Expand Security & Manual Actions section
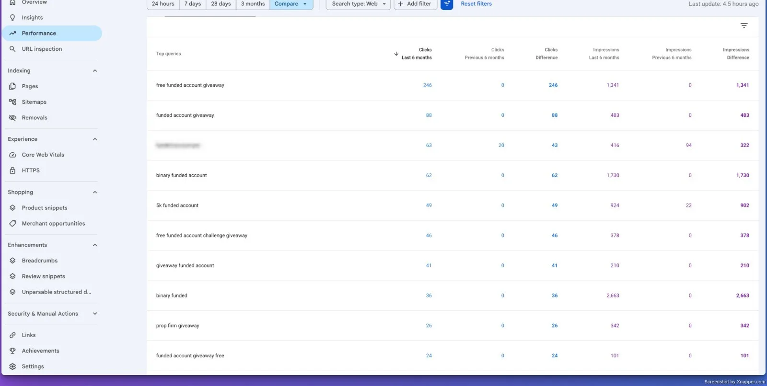This screenshot has height=386, width=767. tap(95, 314)
